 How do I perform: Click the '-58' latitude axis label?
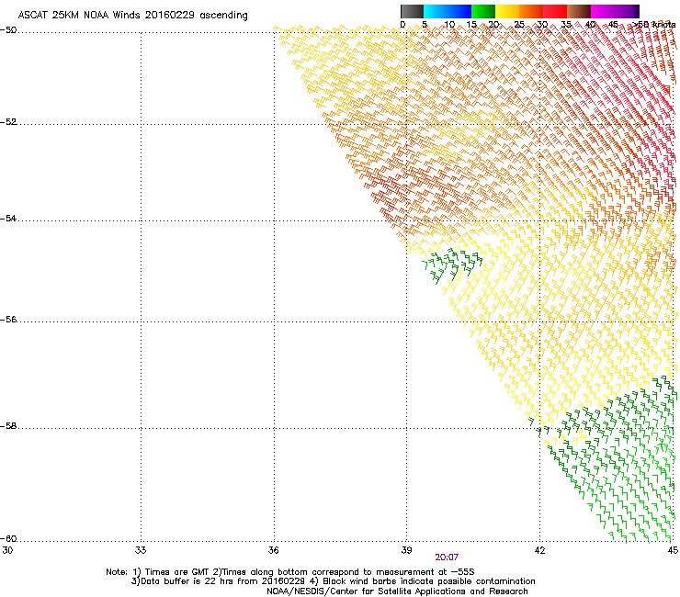click(8, 426)
